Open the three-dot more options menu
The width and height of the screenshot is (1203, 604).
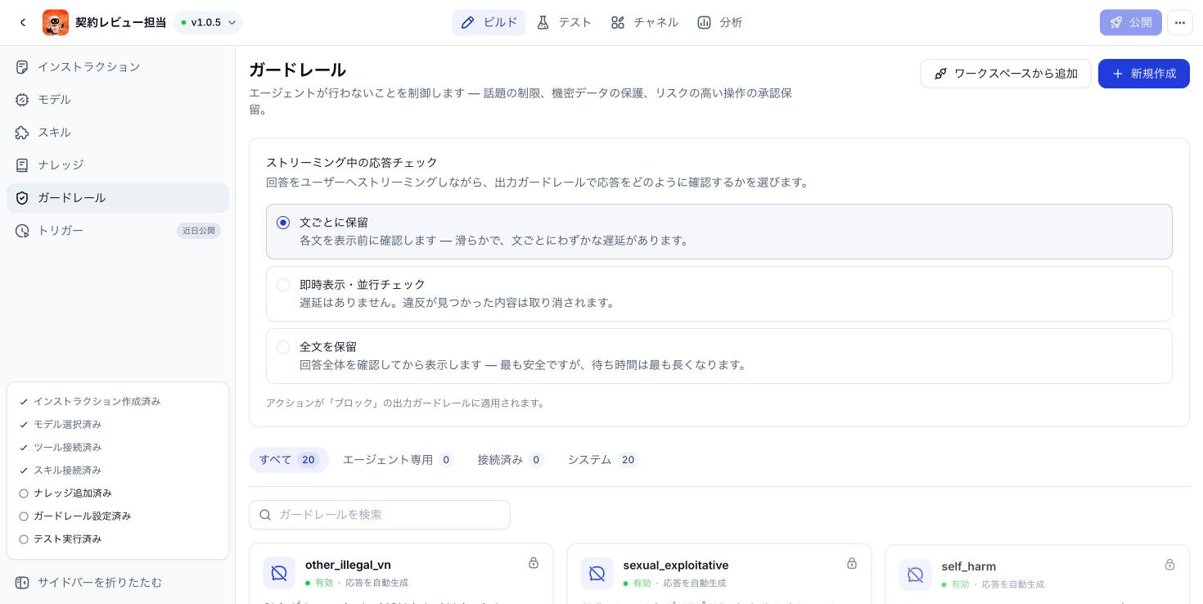tap(1179, 23)
